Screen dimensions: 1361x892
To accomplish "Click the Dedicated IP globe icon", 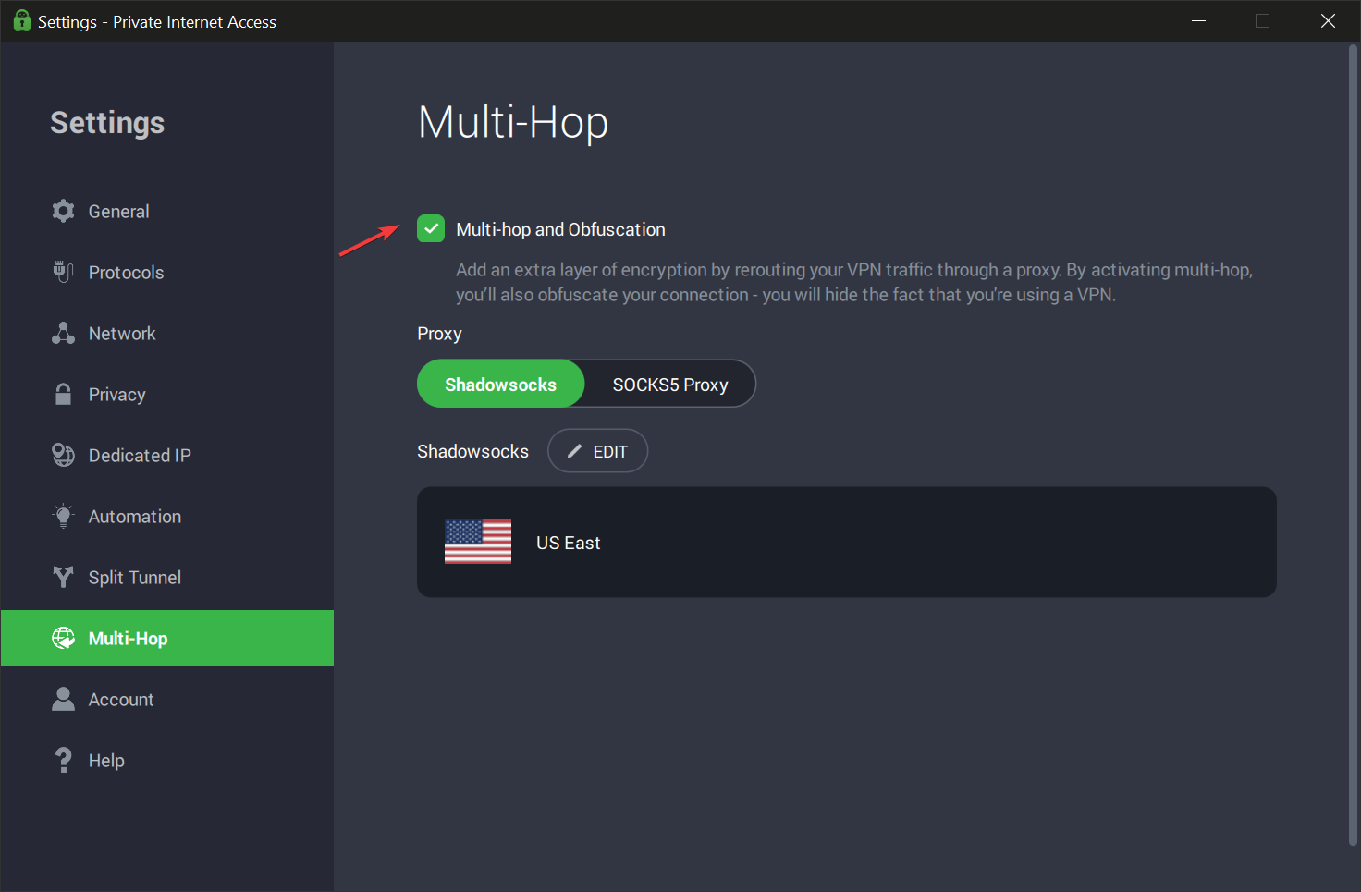I will 63,455.
